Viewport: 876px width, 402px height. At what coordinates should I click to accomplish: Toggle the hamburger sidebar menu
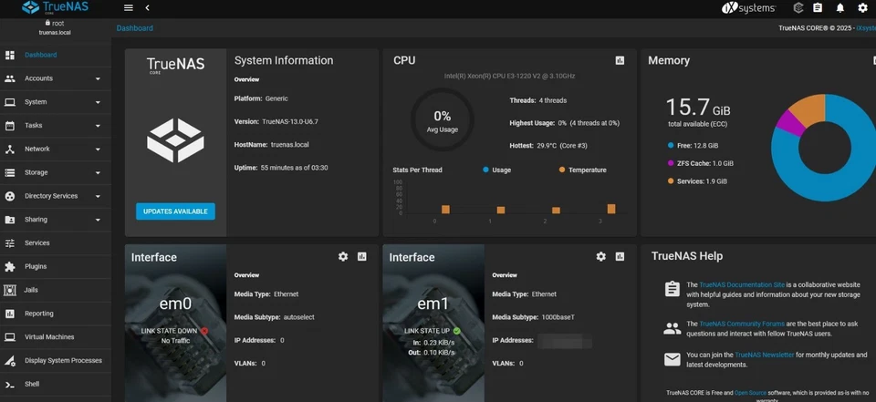point(128,8)
